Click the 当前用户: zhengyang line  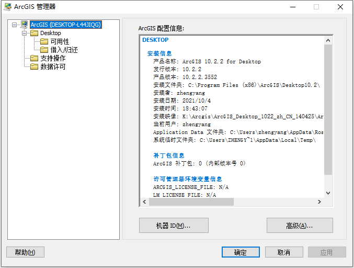point(182,124)
